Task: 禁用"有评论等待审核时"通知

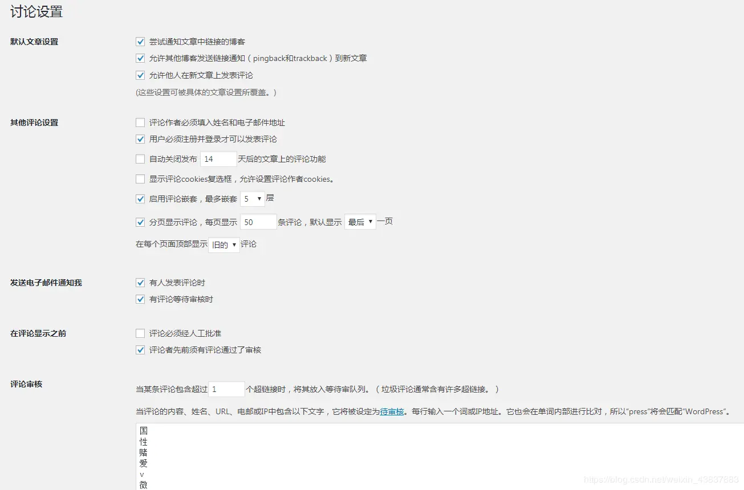Action: [140, 299]
